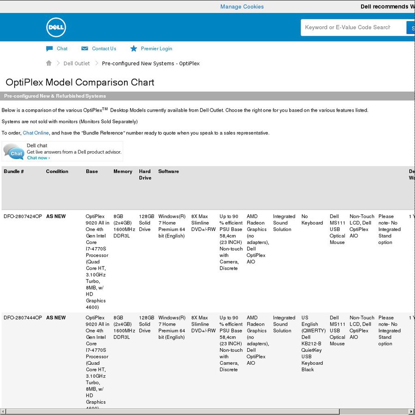The image size is (415, 415).
Task: Click the Premier Login star icon
Action: pos(134,48)
